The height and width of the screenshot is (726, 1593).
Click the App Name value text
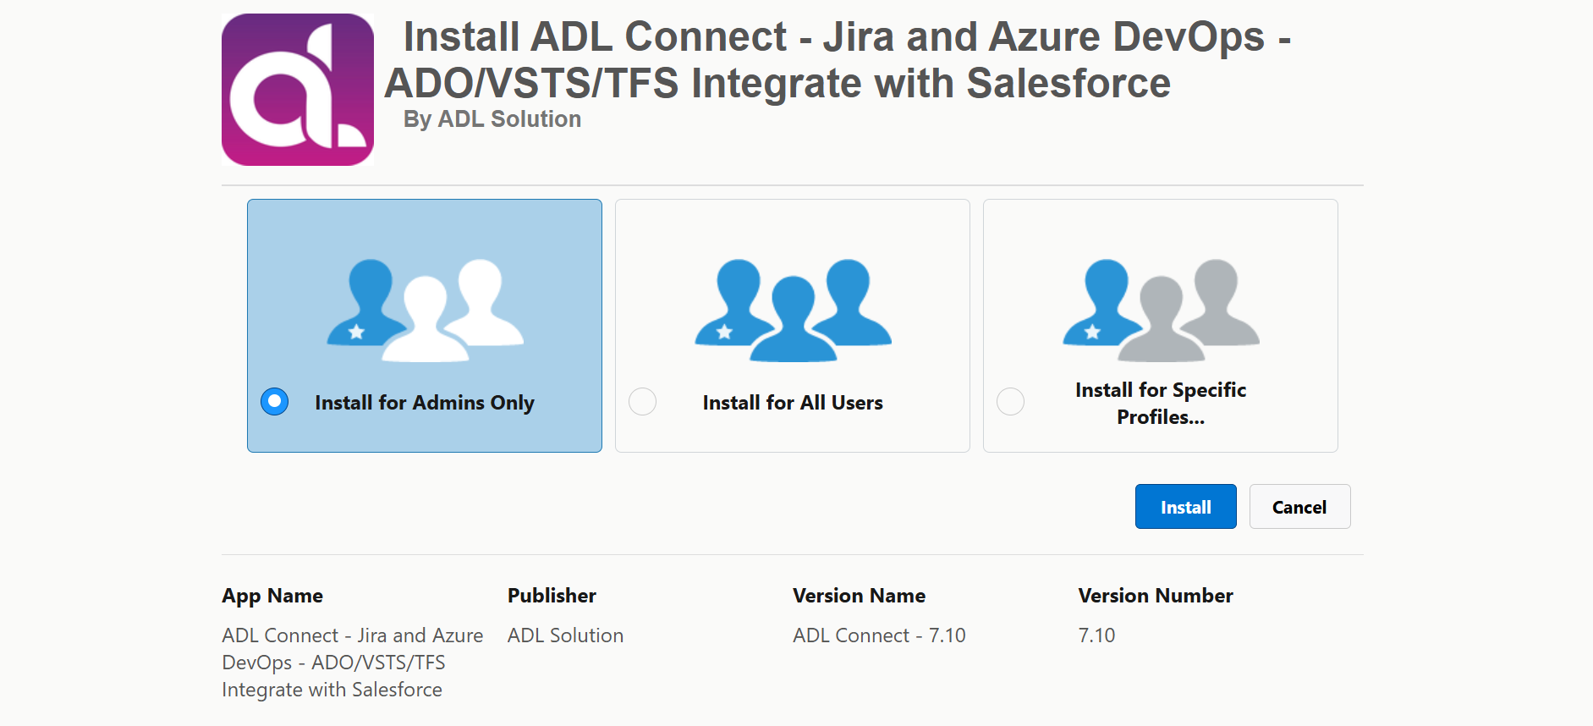[353, 663]
